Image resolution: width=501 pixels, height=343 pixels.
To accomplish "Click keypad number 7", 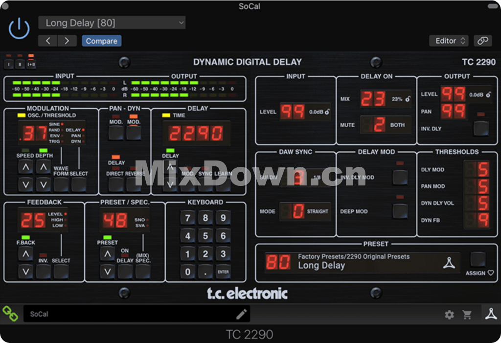I will (187, 218).
